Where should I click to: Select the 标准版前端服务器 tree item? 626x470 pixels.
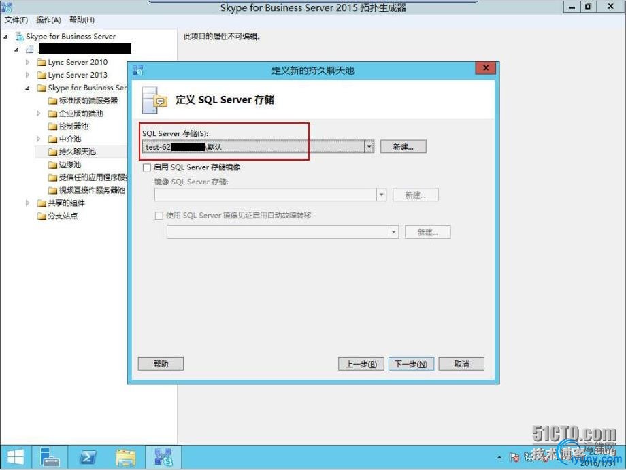(88, 101)
